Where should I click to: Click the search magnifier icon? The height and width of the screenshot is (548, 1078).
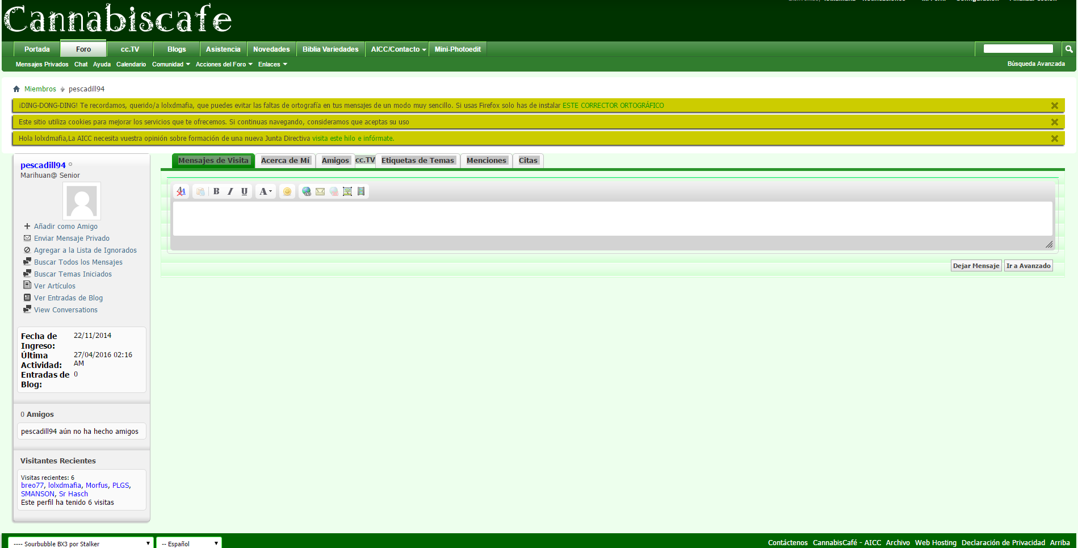[x=1069, y=49]
